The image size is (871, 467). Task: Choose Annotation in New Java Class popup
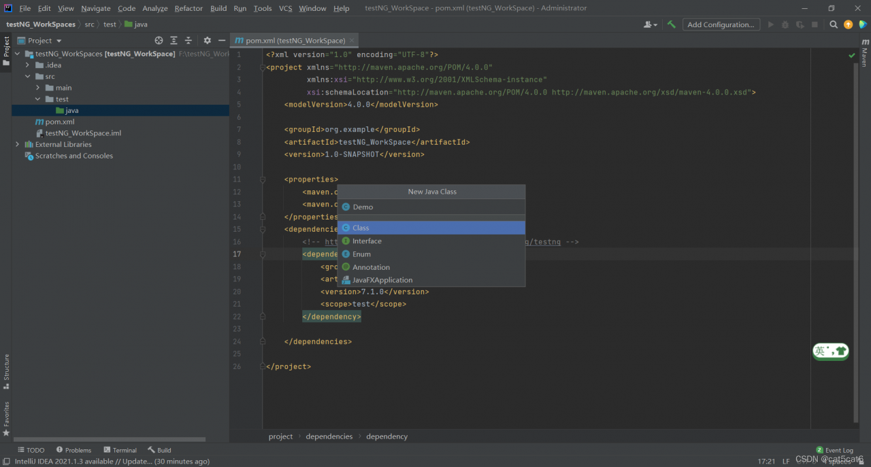[x=431, y=267]
